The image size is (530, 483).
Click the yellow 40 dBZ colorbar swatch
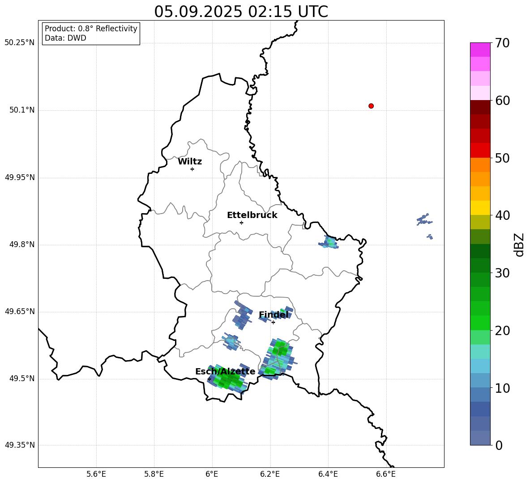(x=480, y=208)
